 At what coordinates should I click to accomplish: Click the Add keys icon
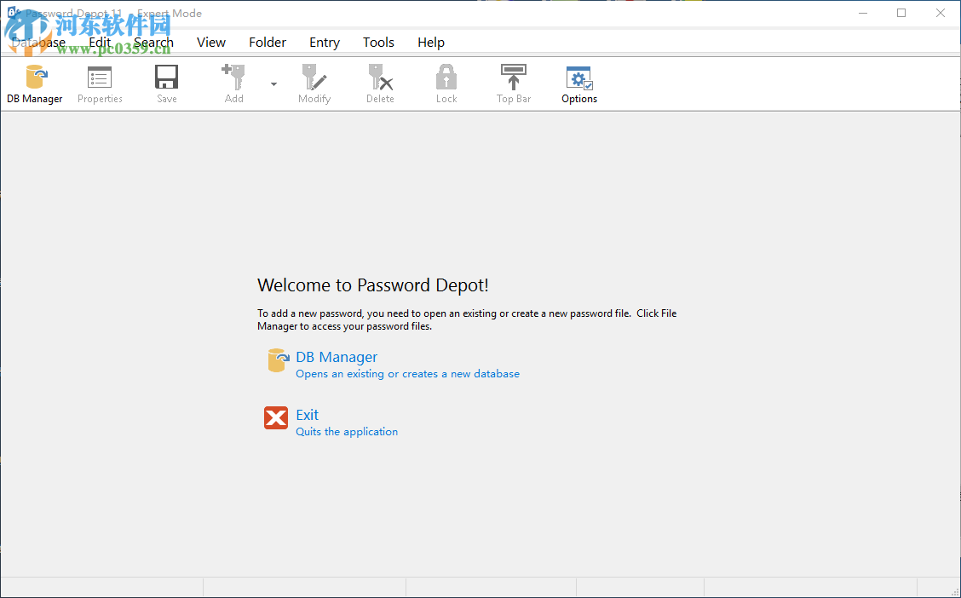233,83
